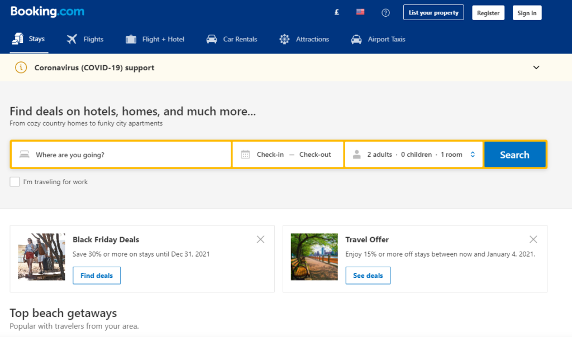Click See deals under Travel Offer
The image size is (572, 337).
tap(368, 276)
